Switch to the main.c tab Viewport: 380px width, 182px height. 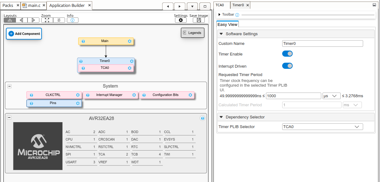tap(34, 5)
